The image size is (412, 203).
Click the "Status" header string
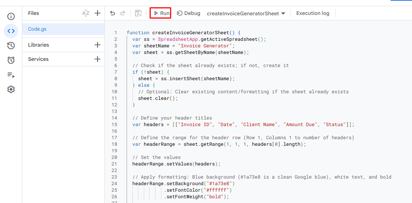pyautogui.click(x=335, y=124)
